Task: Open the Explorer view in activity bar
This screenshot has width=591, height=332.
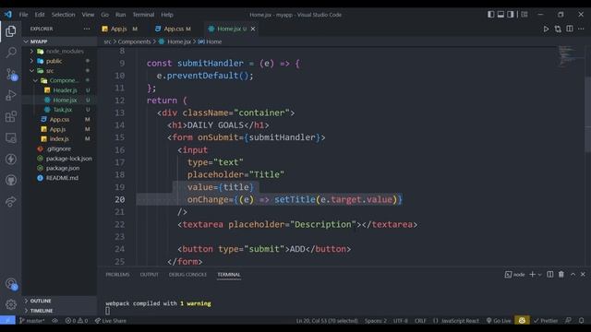Action: [x=10, y=31]
